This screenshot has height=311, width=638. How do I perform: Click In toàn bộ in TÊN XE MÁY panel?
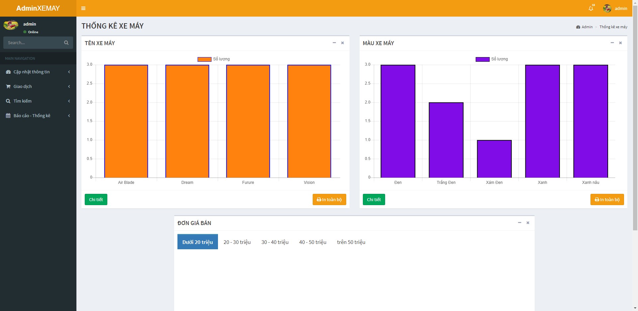329,199
